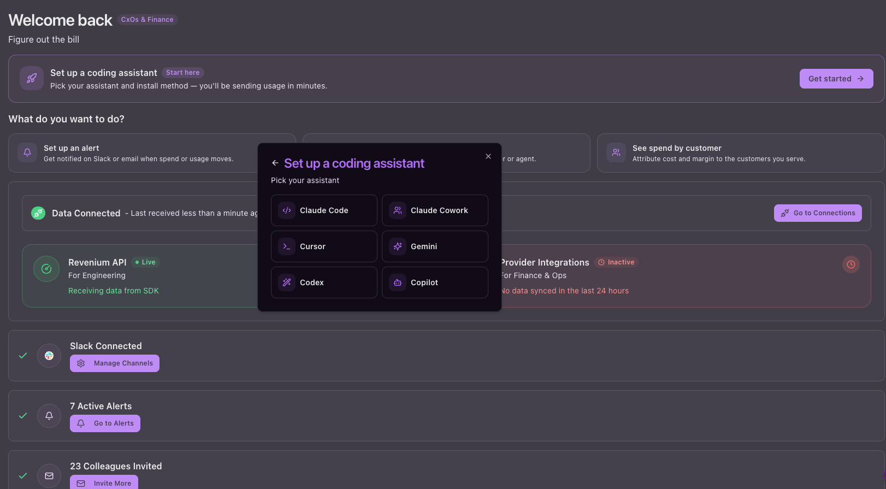Screen dimensions: 886x489
Task: Click the envelope icon beside 23 Colleagues Invited
Action: [49, 476]
